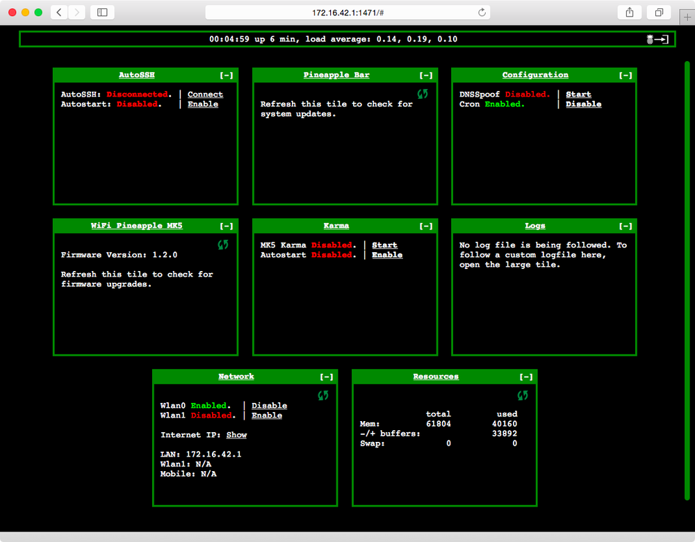Refresh the Resources tile
This screenshot has height=542, width=695.
(523, 395)
